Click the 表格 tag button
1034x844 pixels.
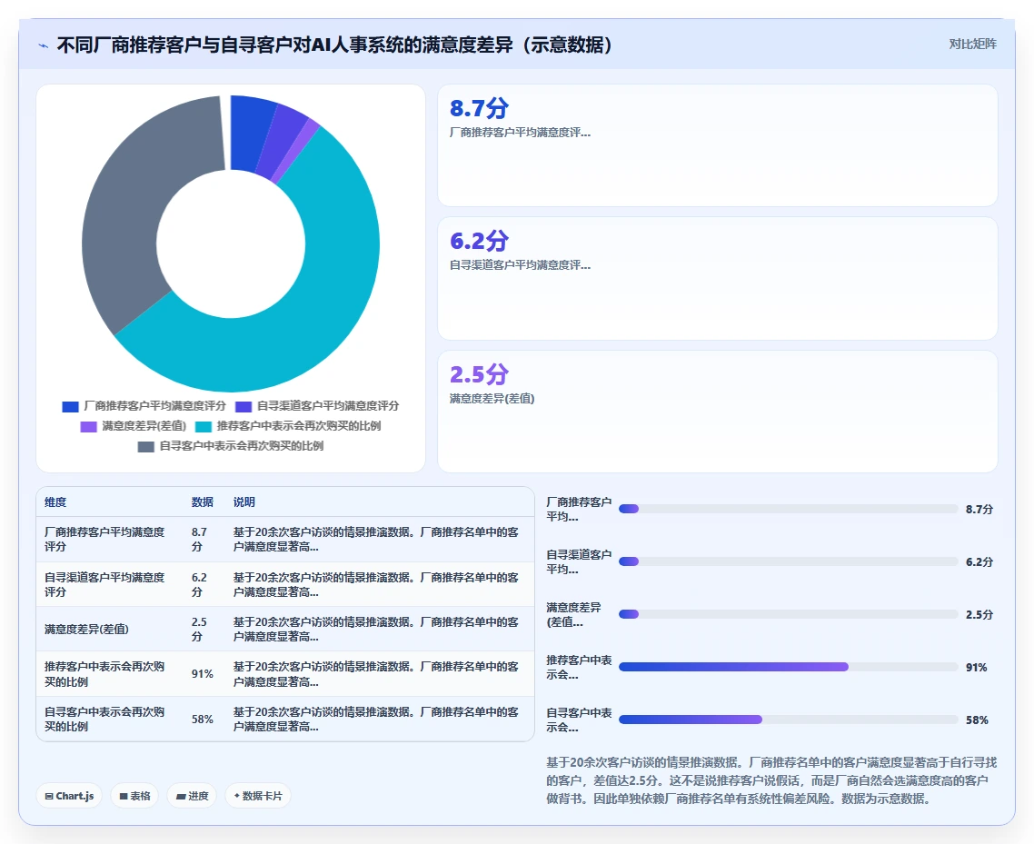(134, 796)
